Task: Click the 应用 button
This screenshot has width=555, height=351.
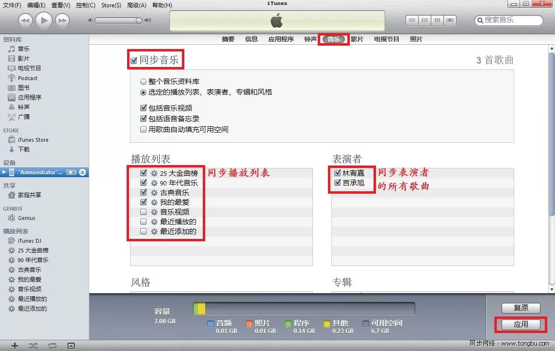Action: pyautogui.click(x=521, y=324)
